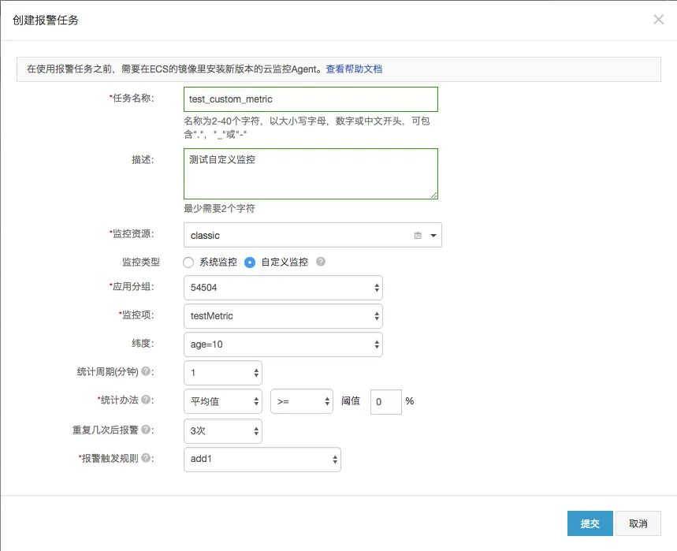Open the 监控项 testMetric dropdown

[x=283, y=316]
